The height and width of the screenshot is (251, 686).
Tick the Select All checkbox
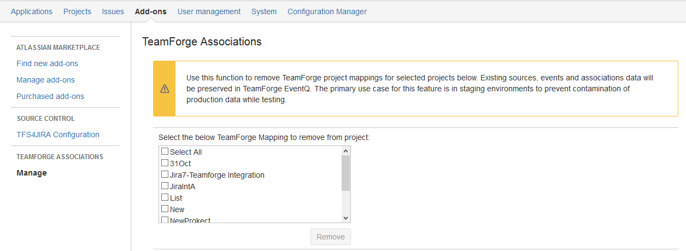165,151
